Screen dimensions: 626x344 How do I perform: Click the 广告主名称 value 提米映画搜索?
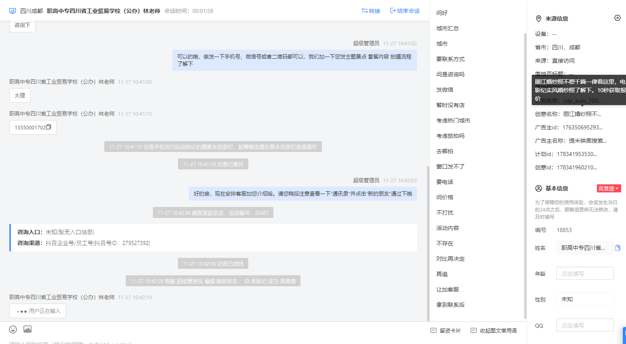tap(588, 141)
